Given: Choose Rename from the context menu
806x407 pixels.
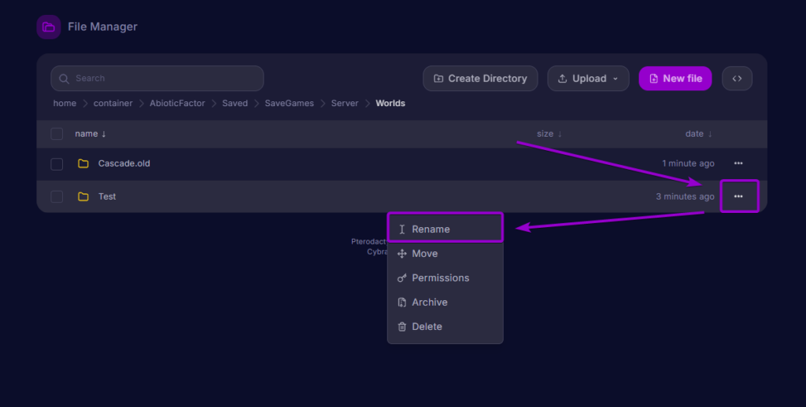Looking at the screenshot, I should (x=446, y=229).
